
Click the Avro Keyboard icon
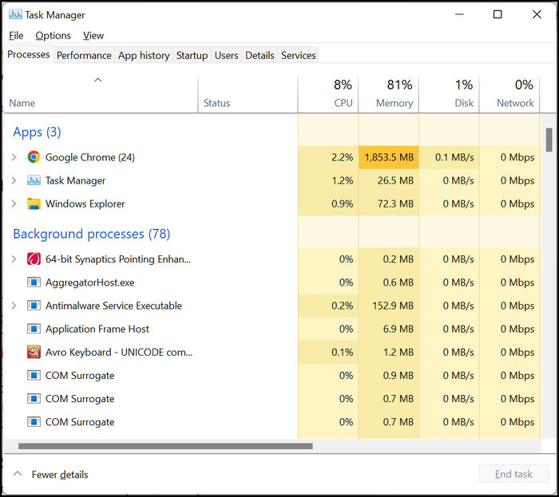pyautogui.click(x=34, y=352)
